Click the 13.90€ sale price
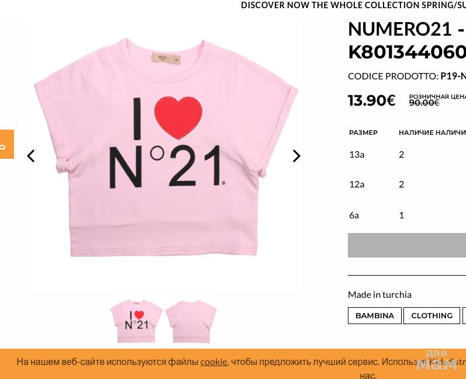 pyautogui.click(x=372, y=100)
